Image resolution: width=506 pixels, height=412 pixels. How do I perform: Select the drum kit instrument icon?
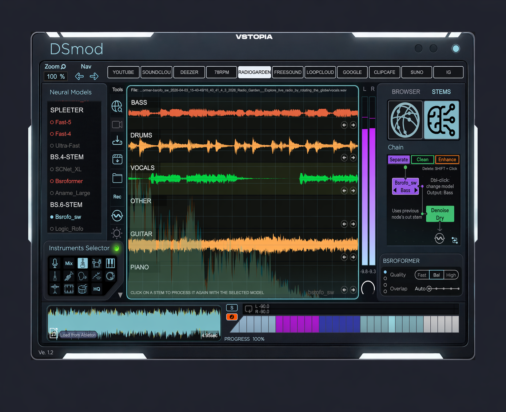96,263
